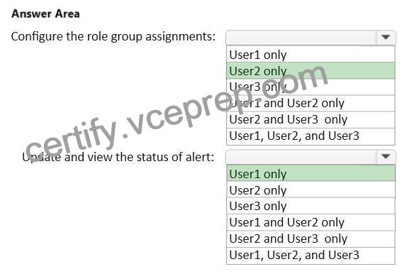
Task: Select 'User1 only' under role group assignments
Action: point(311,54)
